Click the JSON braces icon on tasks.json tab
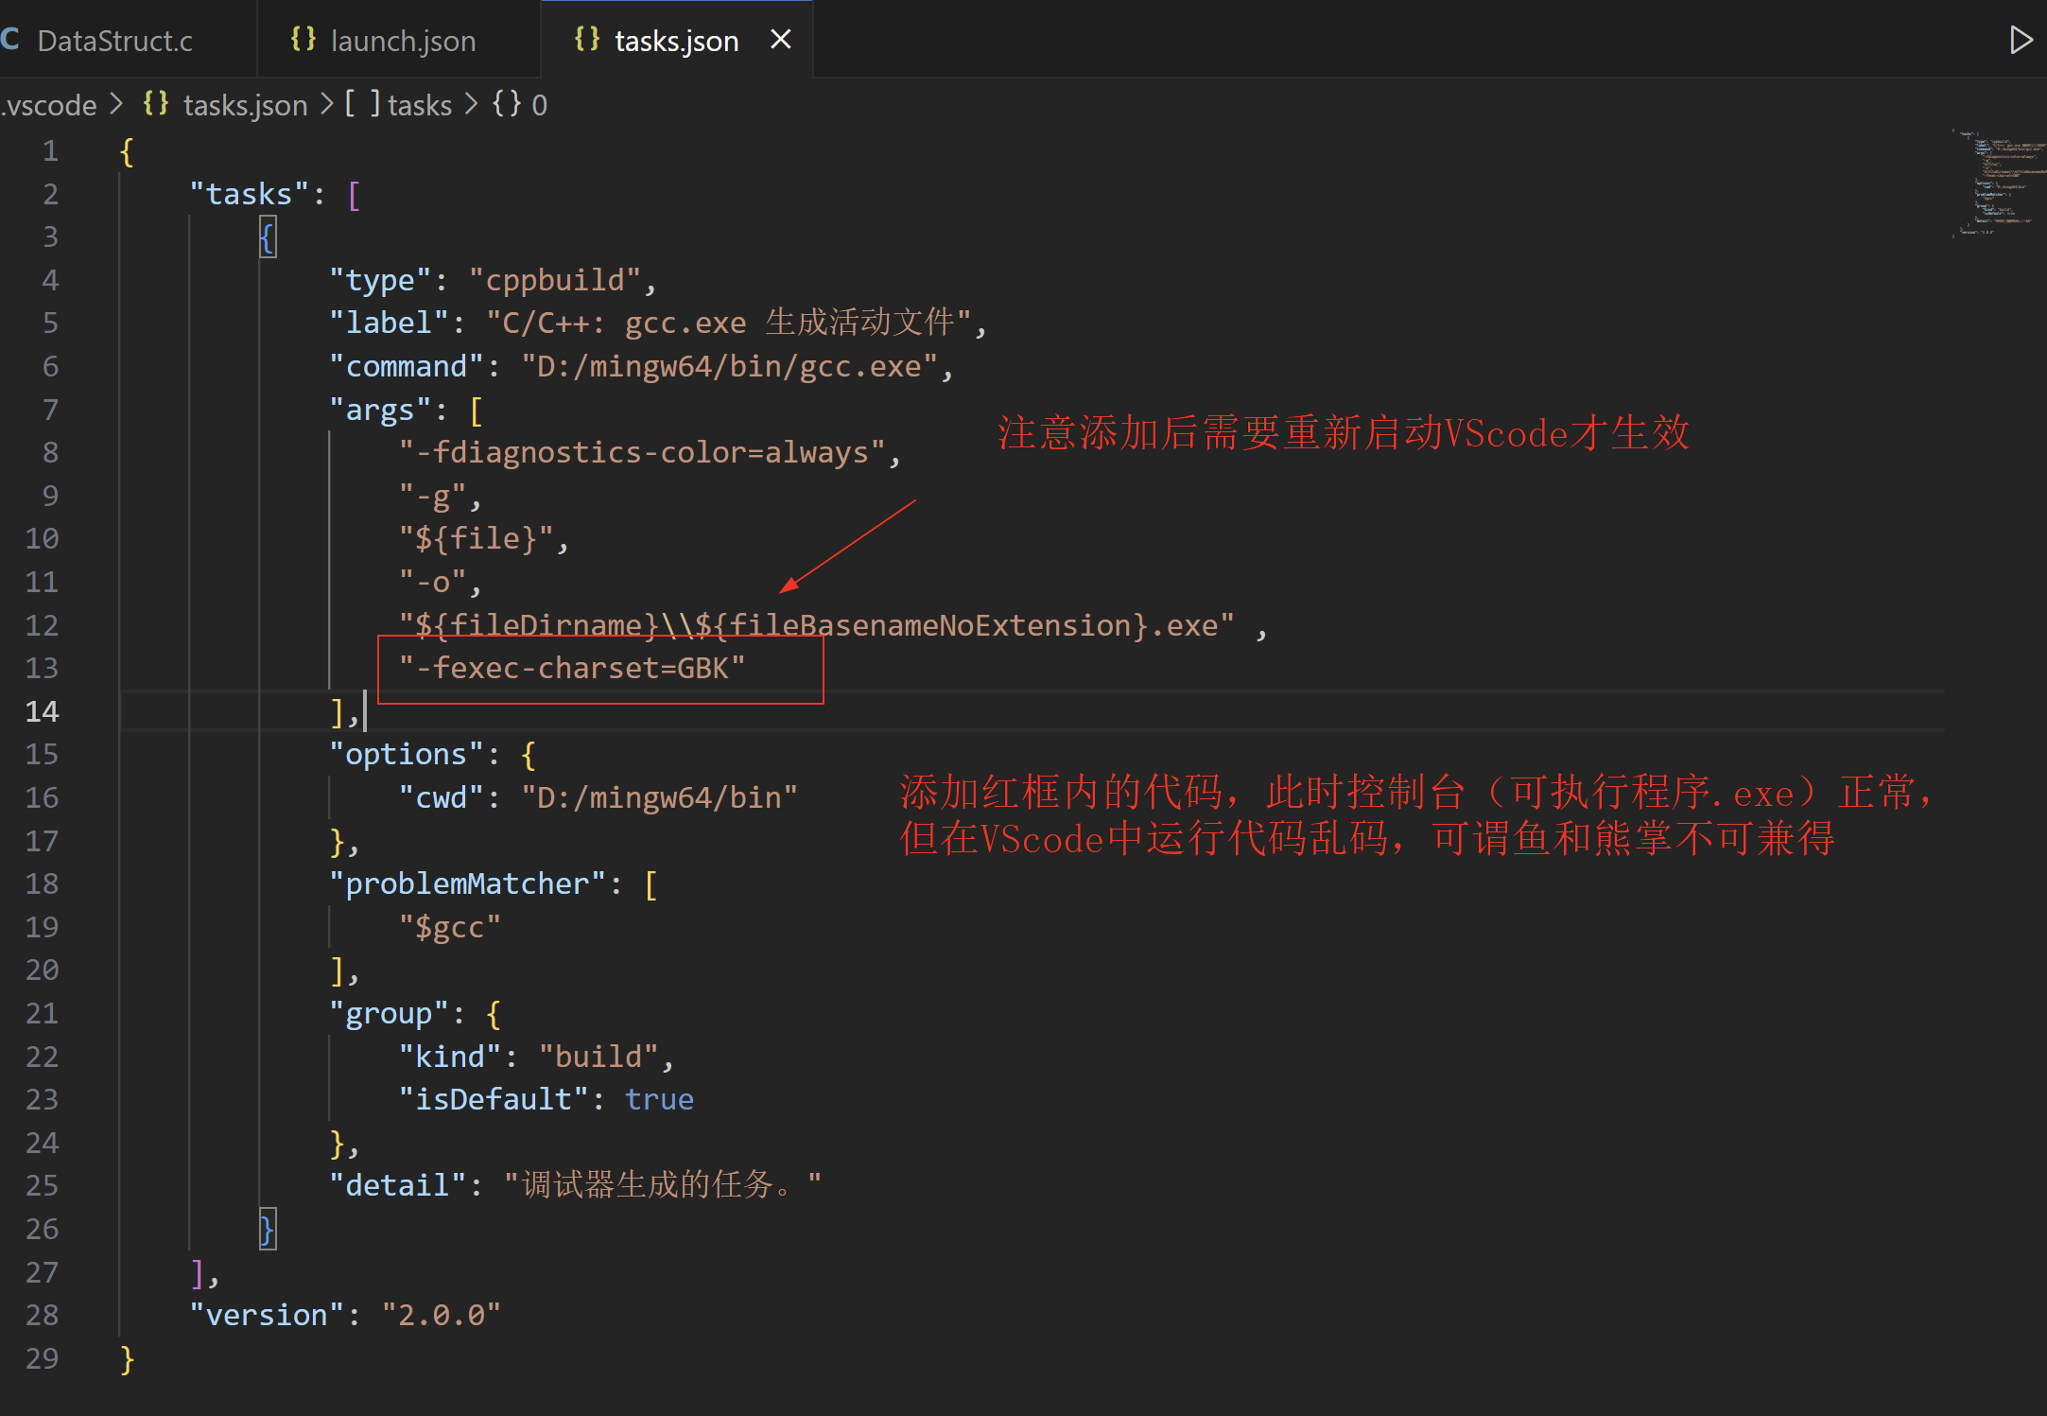 (586, 40)
